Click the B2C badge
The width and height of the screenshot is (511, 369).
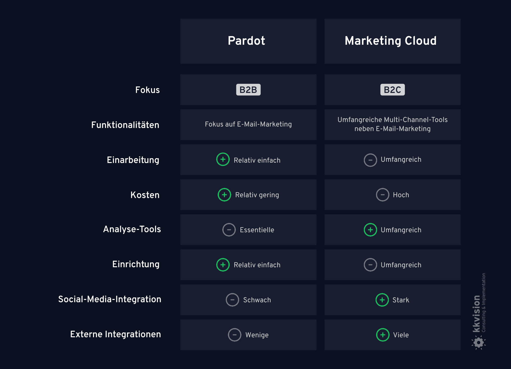click(392, 90)
